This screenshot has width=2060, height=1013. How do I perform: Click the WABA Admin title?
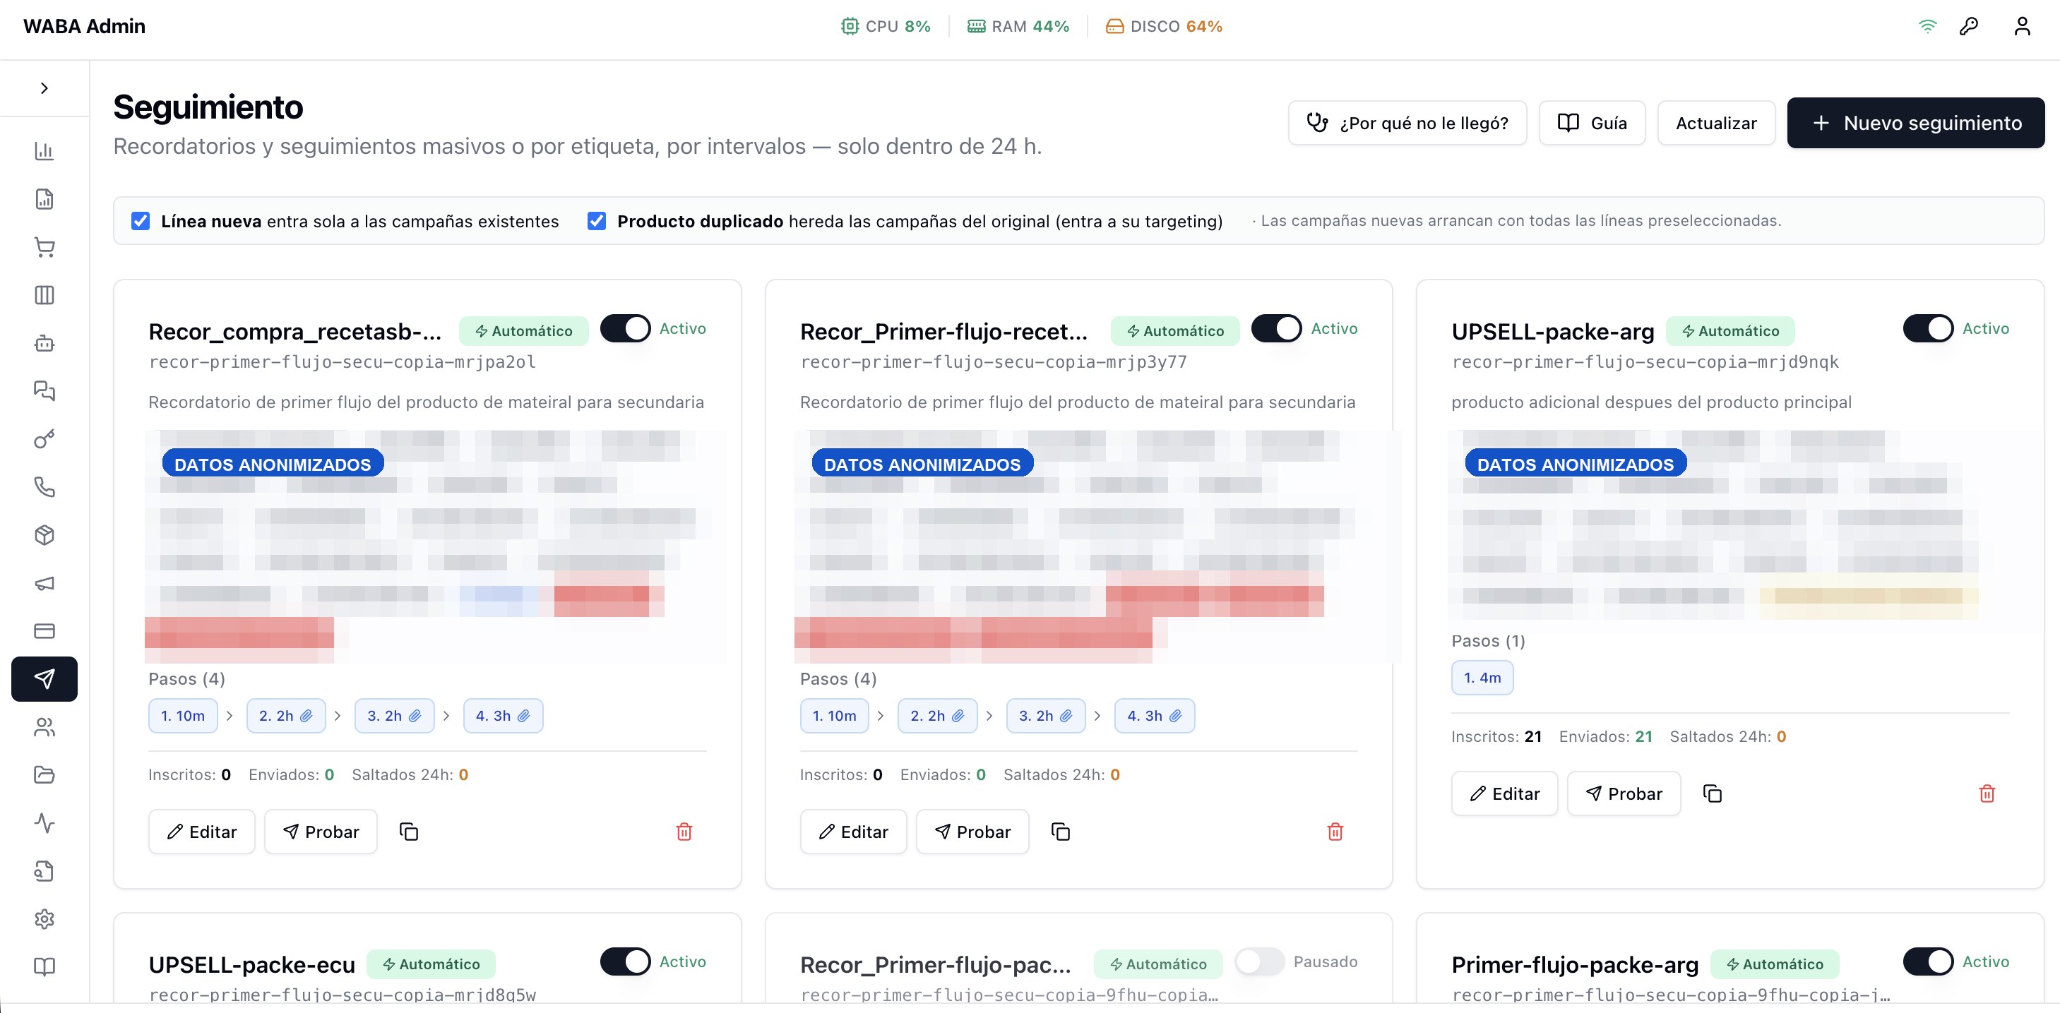(x=84, y=26)
